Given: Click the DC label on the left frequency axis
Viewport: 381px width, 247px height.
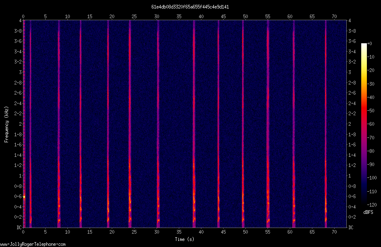Looking at the screenshot, I should pyautogui.click(x=19, y=228).
